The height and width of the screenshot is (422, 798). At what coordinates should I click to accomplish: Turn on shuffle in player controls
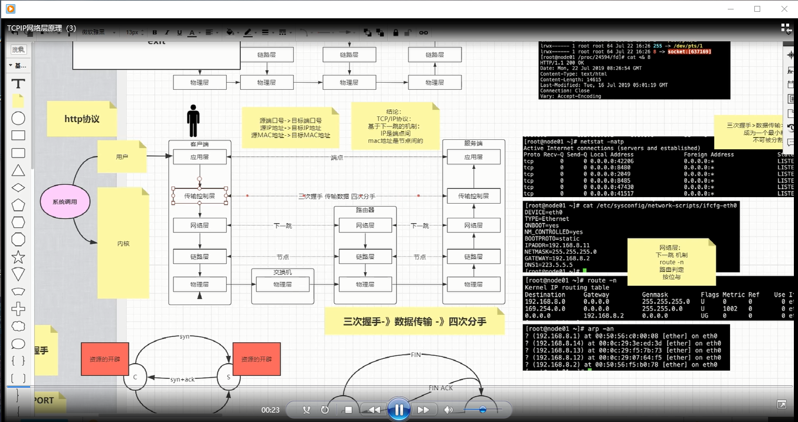pos(306,410)
